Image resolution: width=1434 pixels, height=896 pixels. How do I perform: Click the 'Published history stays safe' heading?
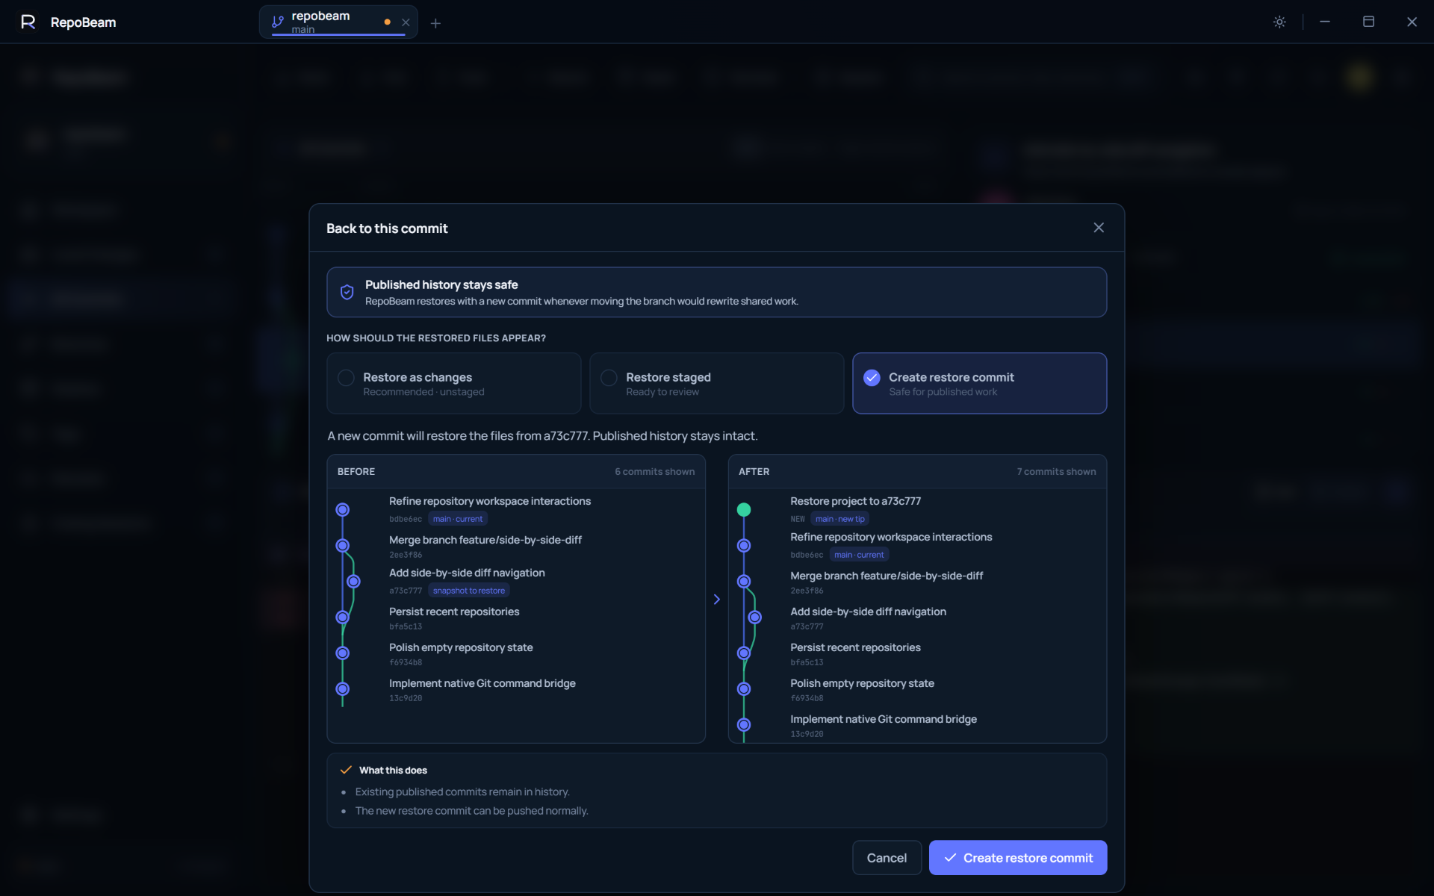(441, 284)
